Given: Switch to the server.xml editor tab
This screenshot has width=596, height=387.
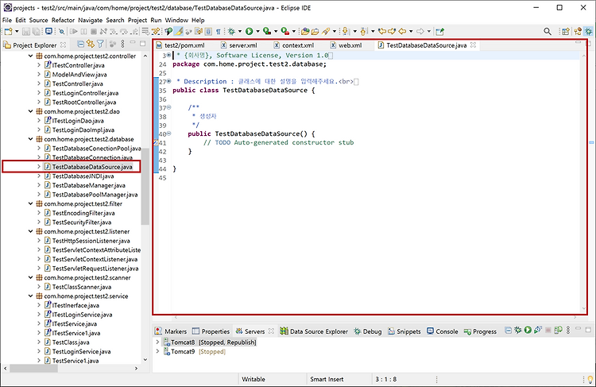Looking at the screenshot, I should click(239, 45).
